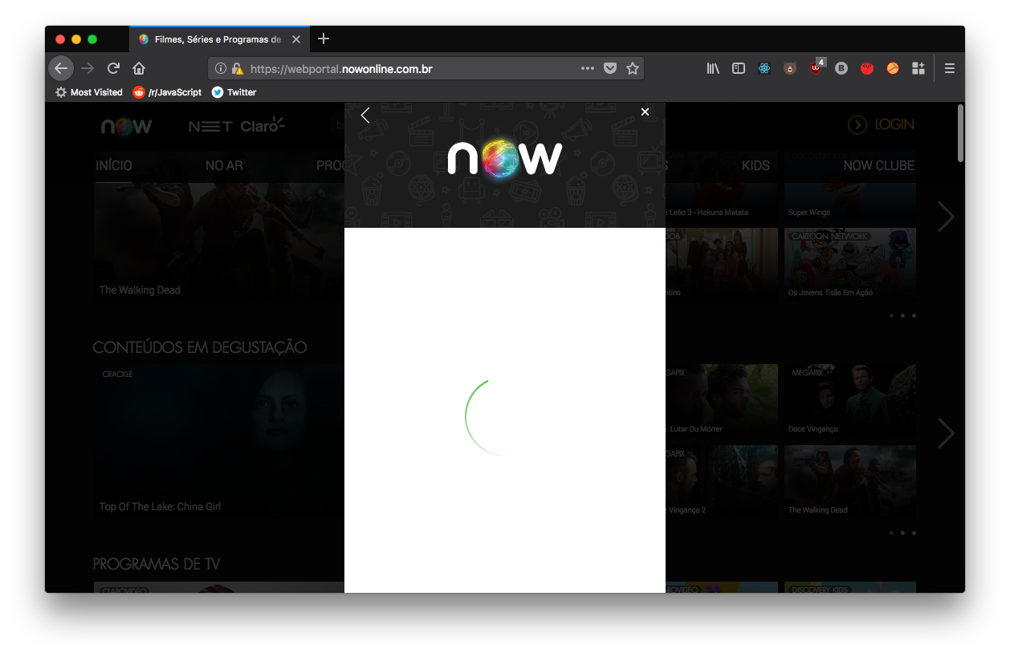Open the Twitter bookmark
1010x657 pixels.
point(234,92)
